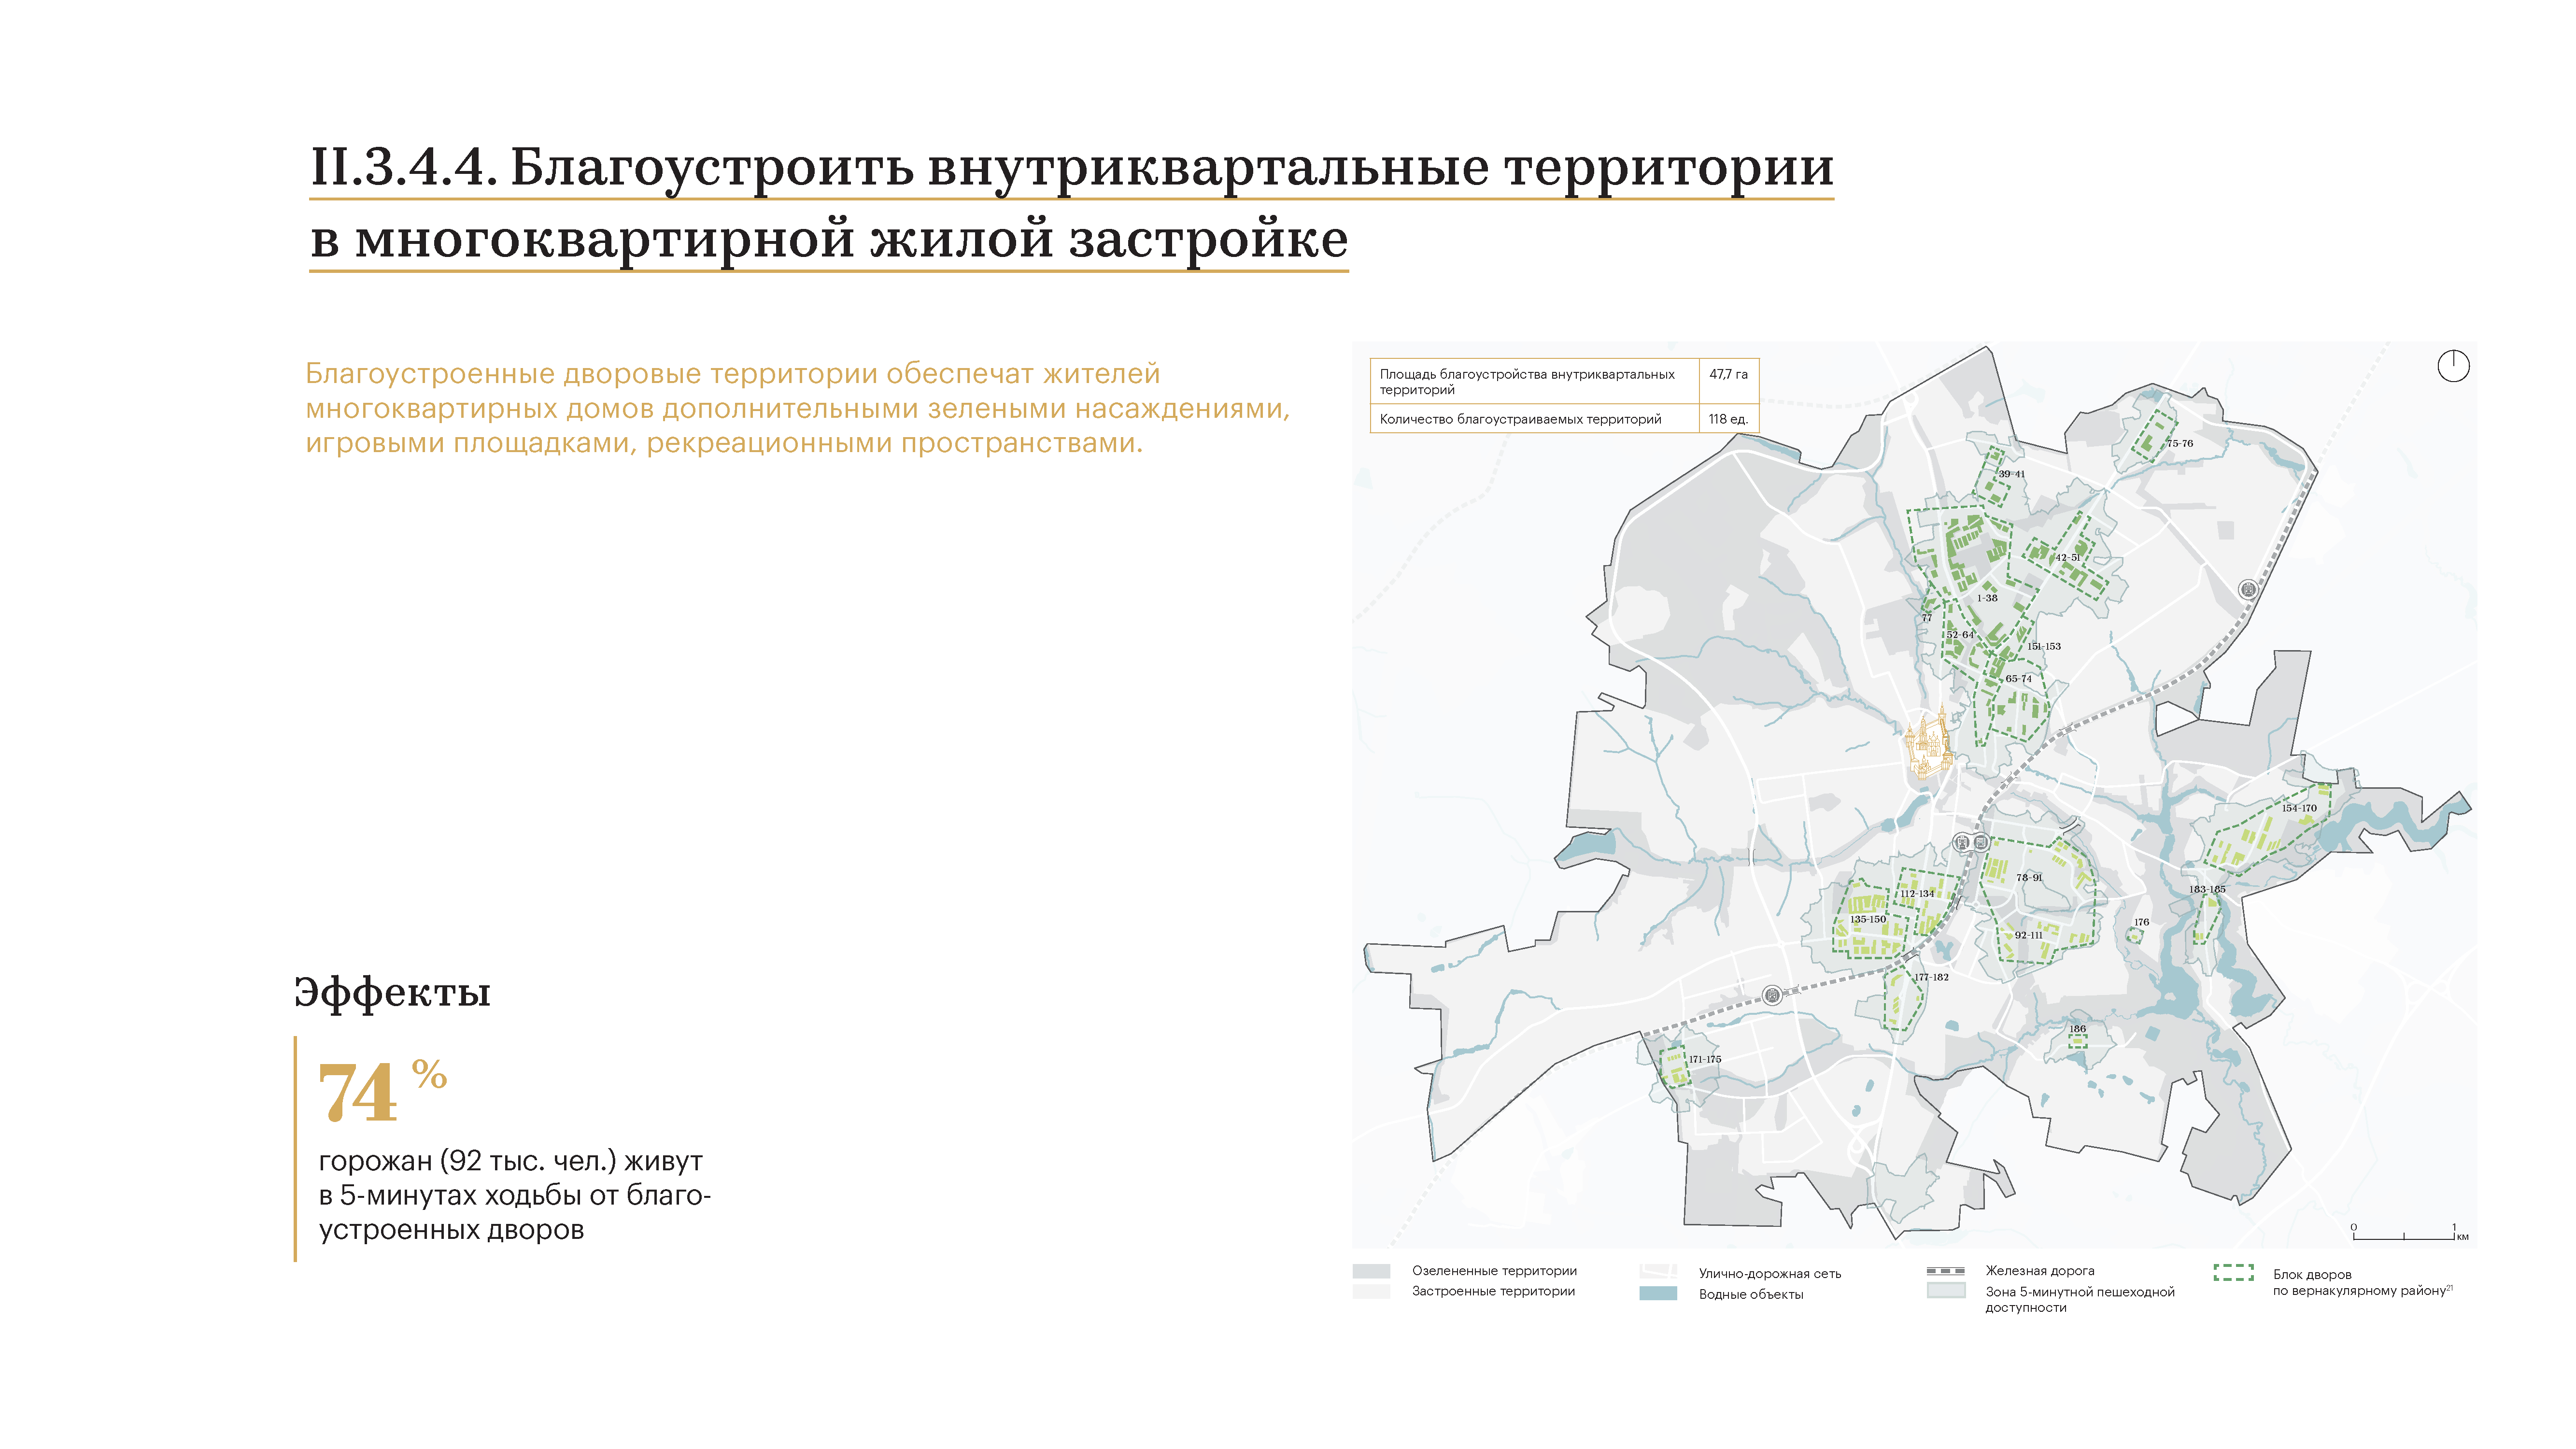
Task: Click the legend label 'Водные объекты'
Action: 1750,1294
